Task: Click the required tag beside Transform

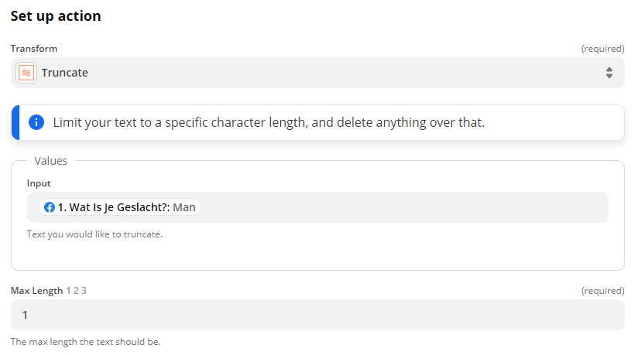Action: point(602,49)
